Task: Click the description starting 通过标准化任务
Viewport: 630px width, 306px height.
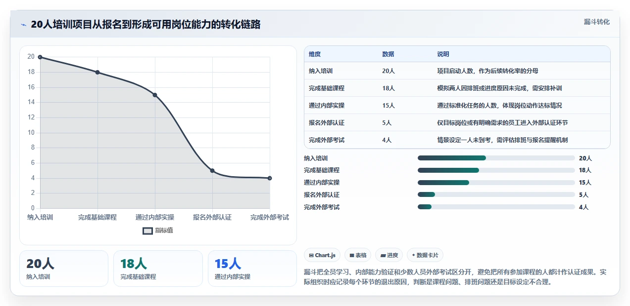Action: (x=499, y=106)
